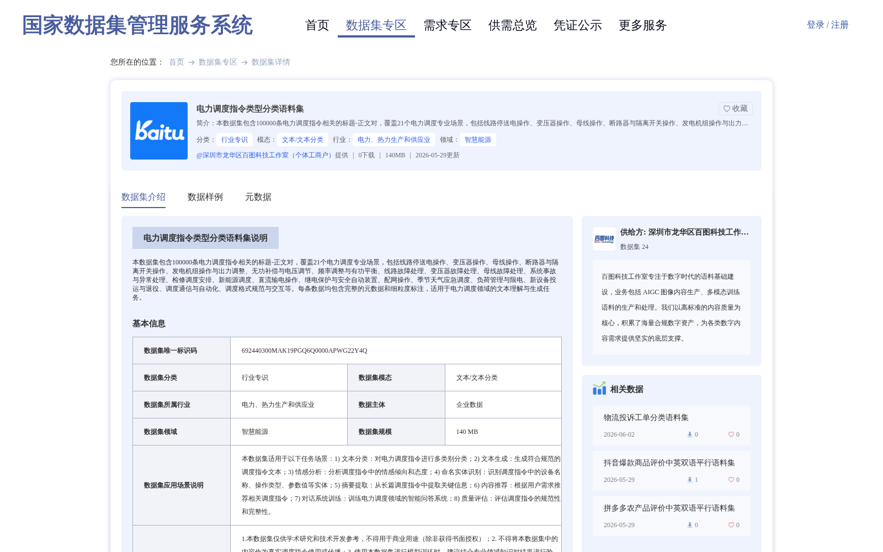Open the 供需总览 navigation menu
Screen dimensions: 883x552
point(513,25)
